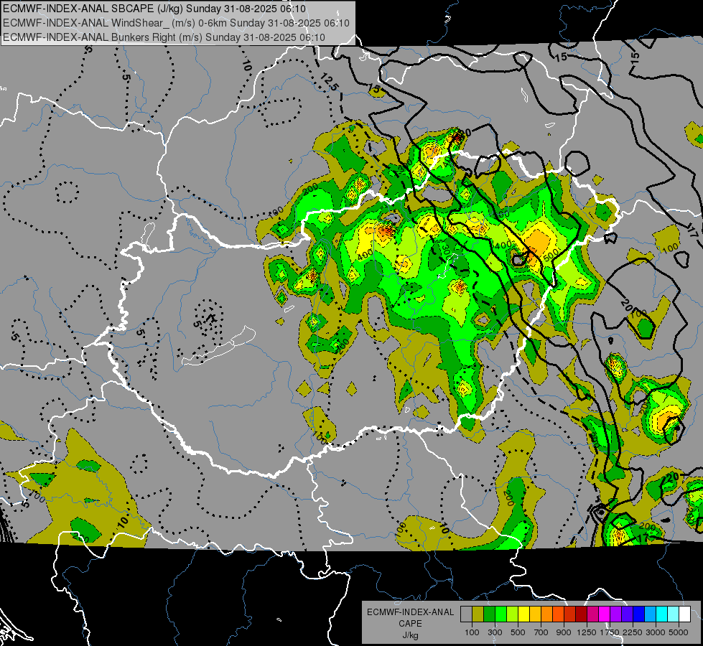Click the 1750 value on legend scale

[610, 632]
